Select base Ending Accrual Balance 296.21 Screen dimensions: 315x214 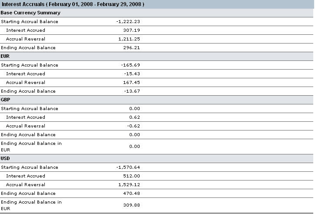(x=131, y=47)
